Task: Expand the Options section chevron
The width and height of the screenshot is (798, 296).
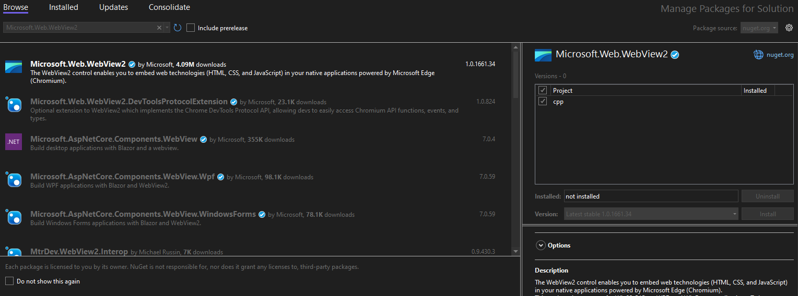Action: click(540, 245)
